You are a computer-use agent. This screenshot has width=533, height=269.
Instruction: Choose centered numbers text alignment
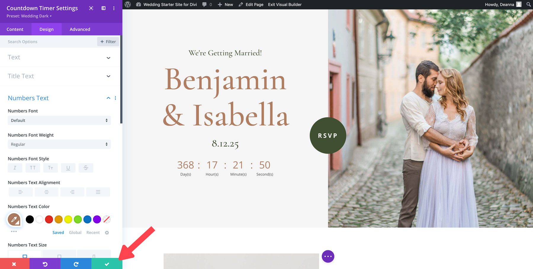pyautogui.click(x=46, y=192)
